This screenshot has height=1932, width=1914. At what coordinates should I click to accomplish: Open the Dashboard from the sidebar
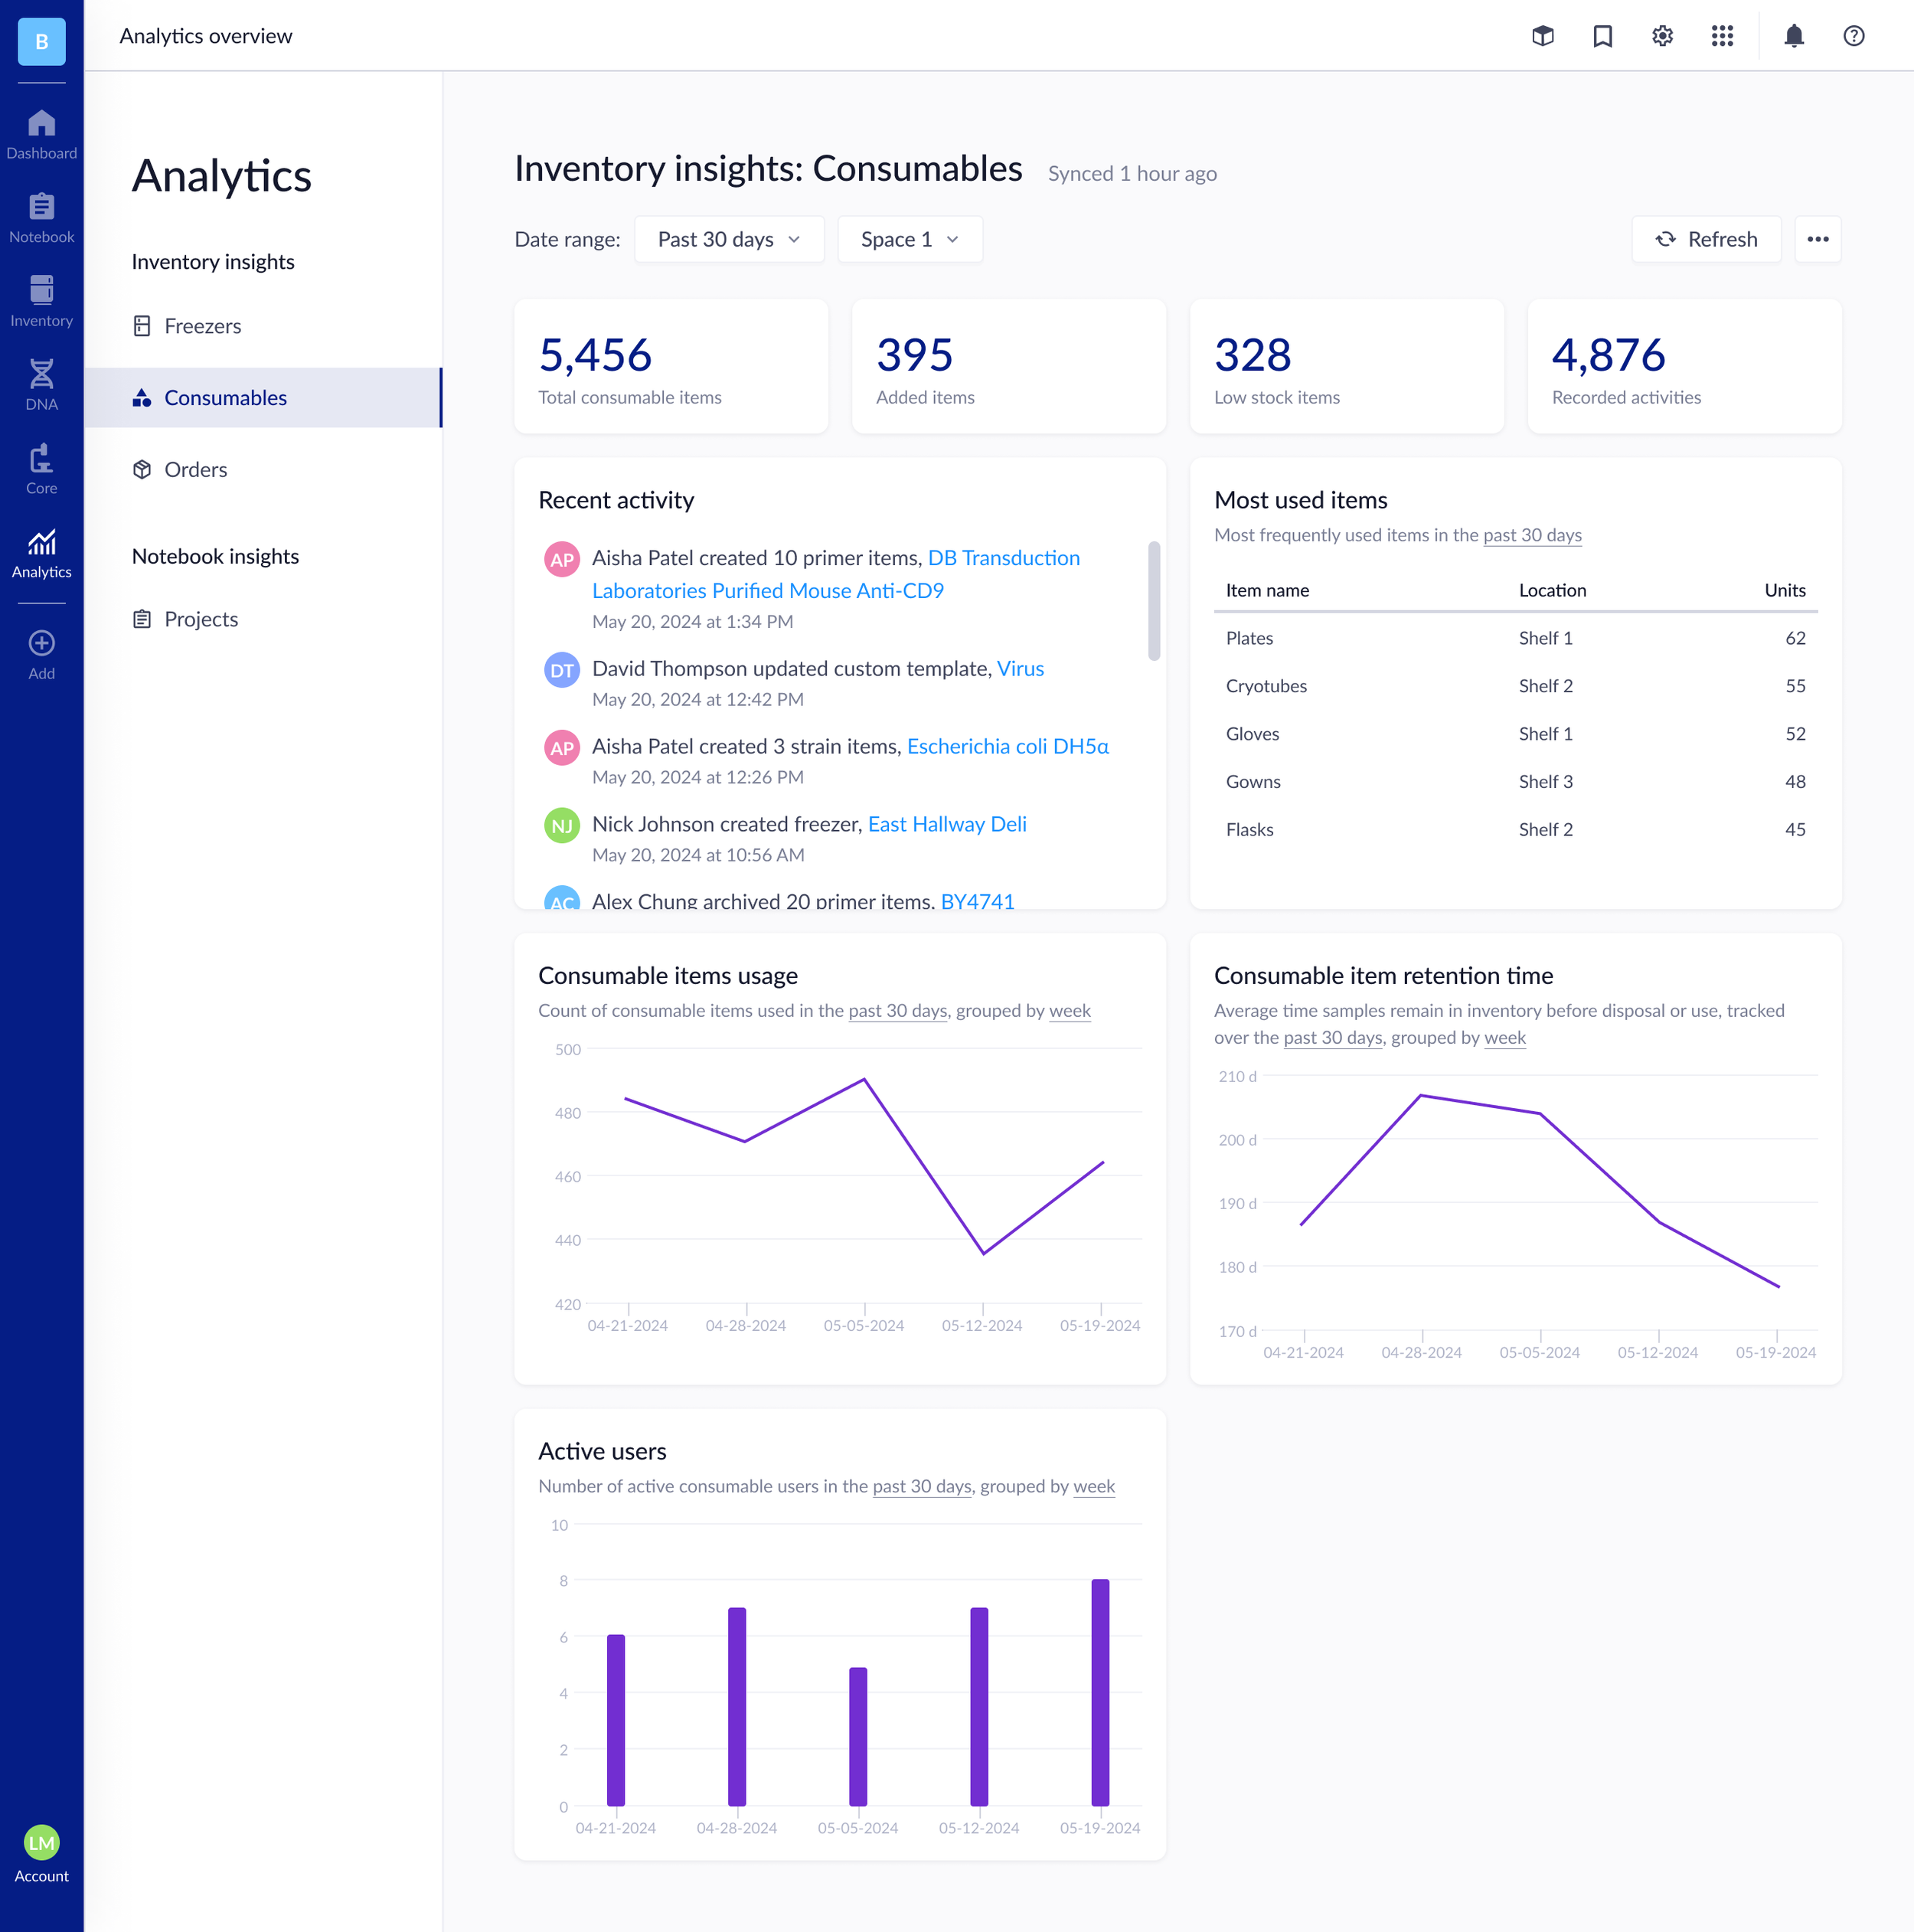(x=41, y=133)
